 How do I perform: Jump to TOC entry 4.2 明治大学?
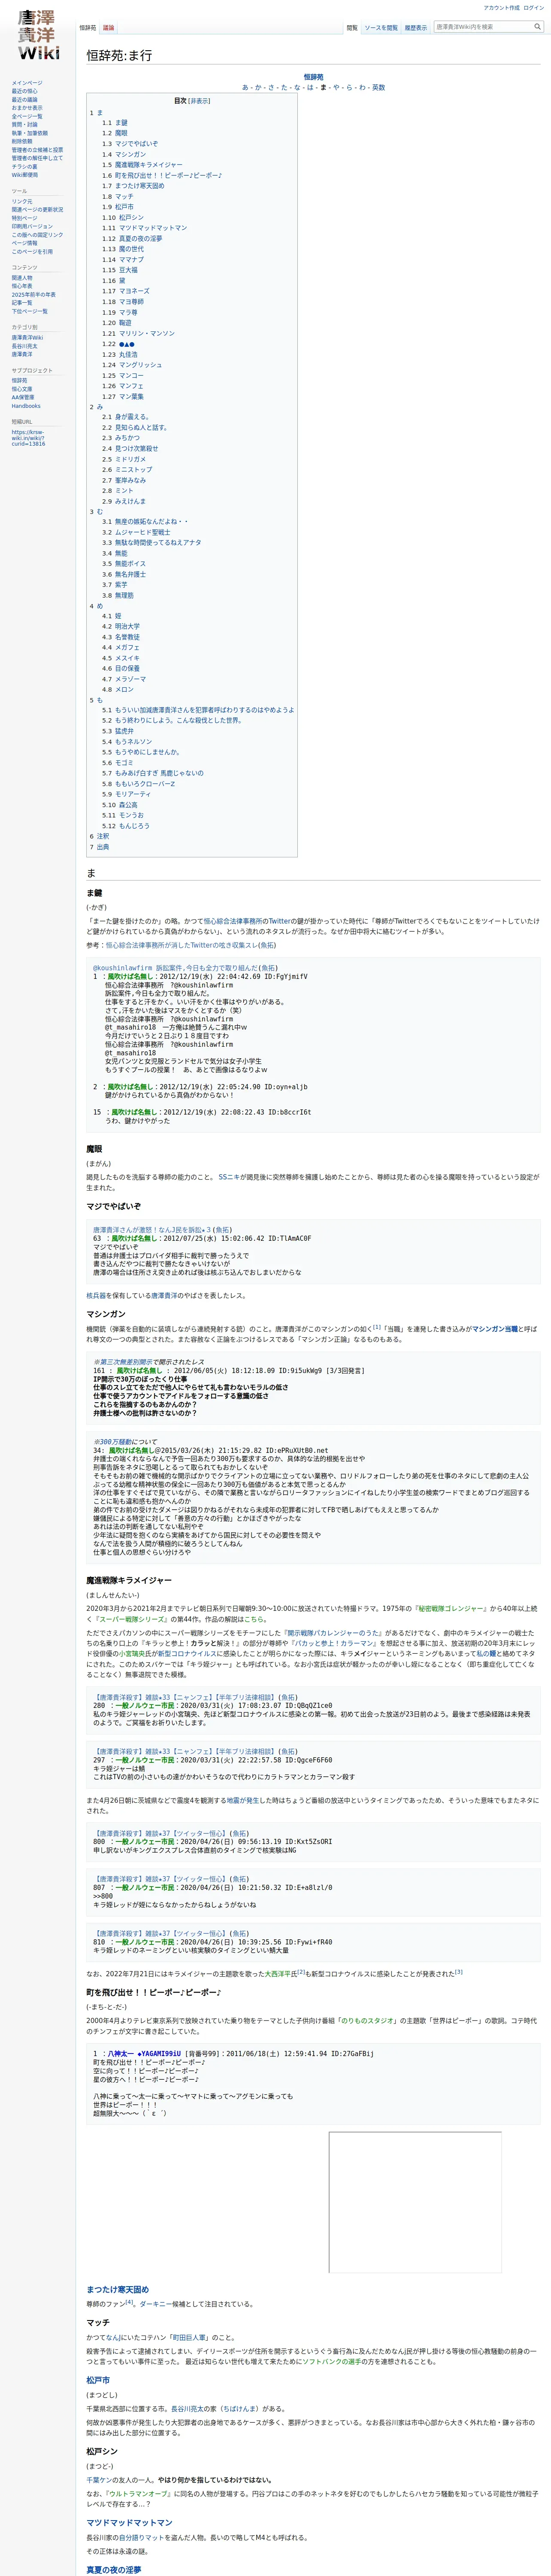point(120,627)
